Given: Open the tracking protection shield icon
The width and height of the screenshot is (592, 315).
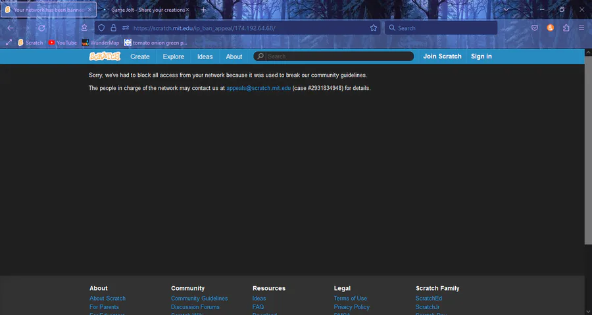Looking at the screenshot, I should (101, 28).
